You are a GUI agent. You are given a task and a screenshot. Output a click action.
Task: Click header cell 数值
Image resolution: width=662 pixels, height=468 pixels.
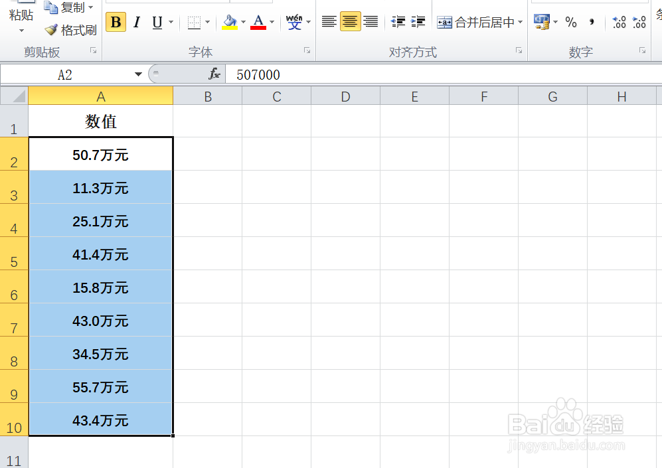[100, 121]
